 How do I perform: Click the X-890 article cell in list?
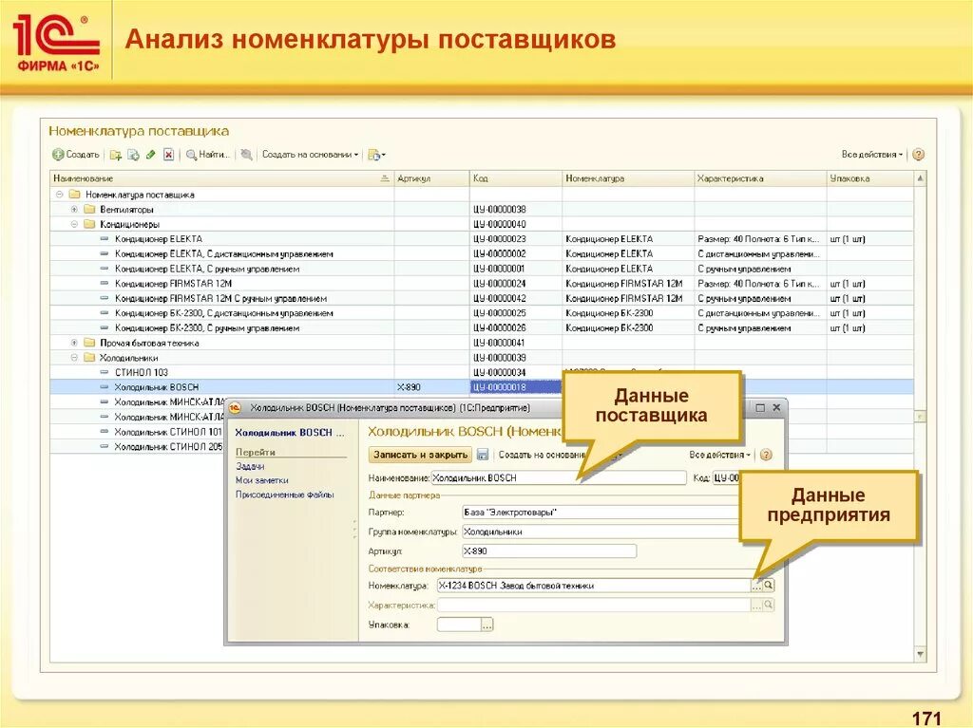431,387
